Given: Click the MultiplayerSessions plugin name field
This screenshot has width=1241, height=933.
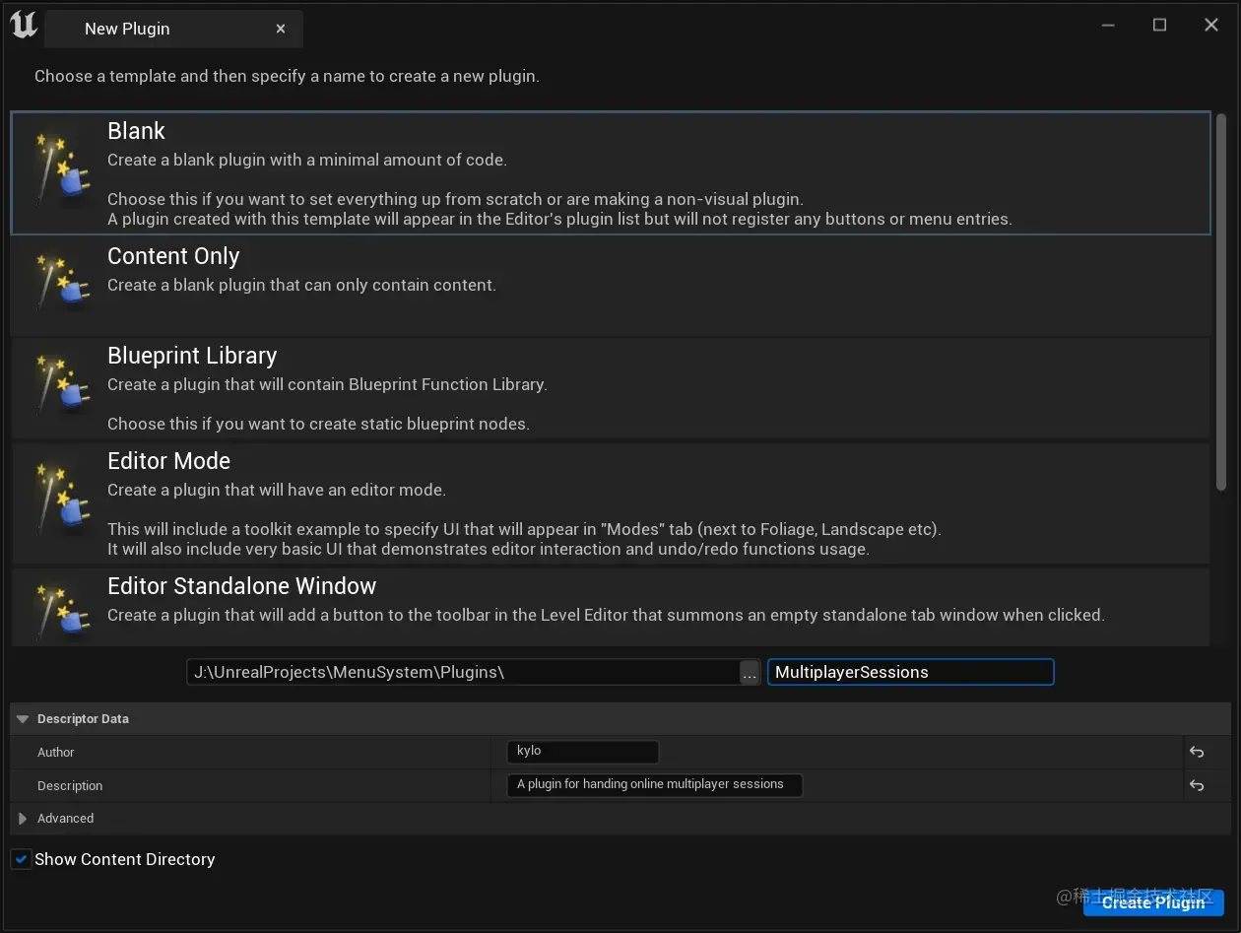Looking at the screenshot, I should pyautogui.click(x=911, y=672).
